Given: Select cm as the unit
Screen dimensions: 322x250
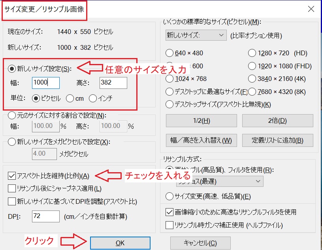Looking at the screenshot, I should [x=70, y=99].
